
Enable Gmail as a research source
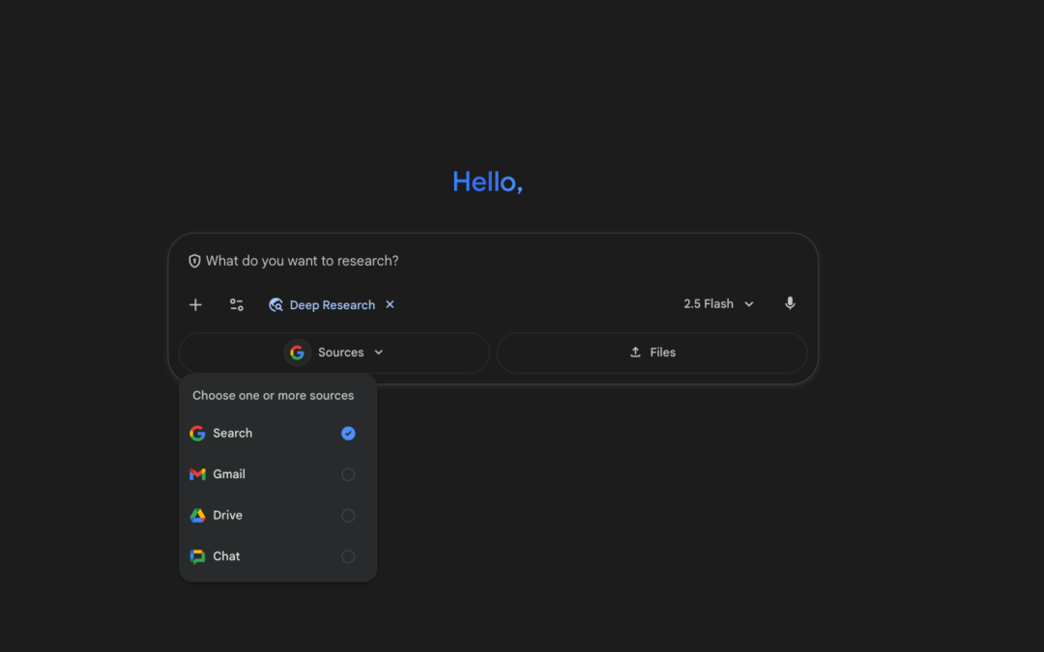coord(348,473)
